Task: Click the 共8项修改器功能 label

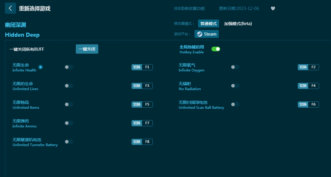Action: coord(189,8)
